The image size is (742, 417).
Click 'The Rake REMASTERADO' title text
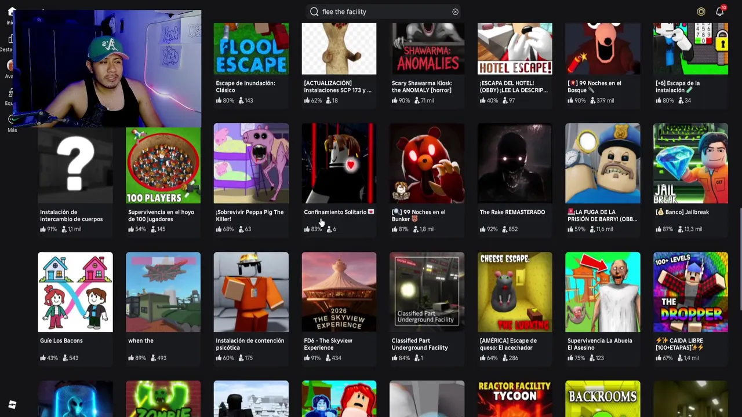pos(512,212)
